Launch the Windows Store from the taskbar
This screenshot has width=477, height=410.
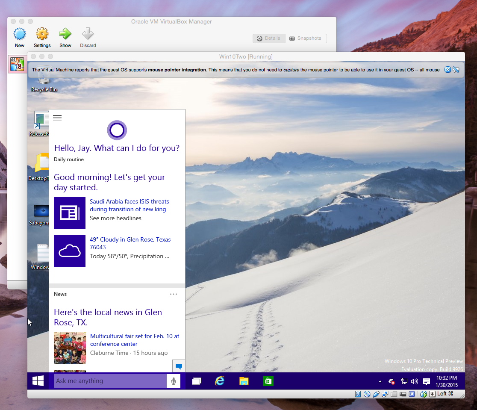[x=268, y=381]
